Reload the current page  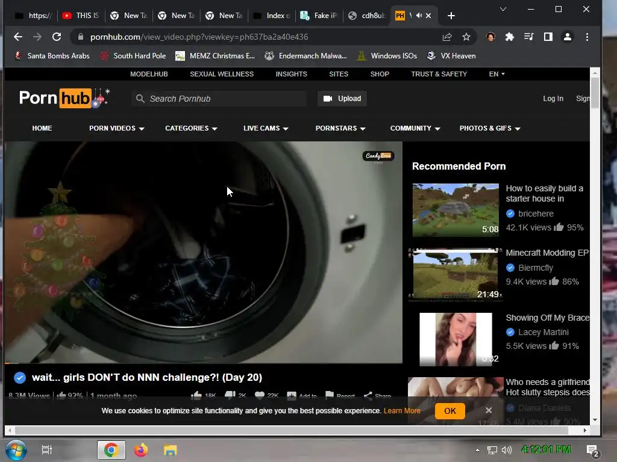click(x=57, y=37)
